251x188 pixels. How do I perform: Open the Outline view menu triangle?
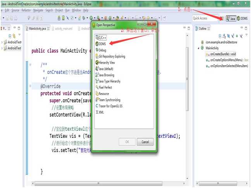point(246,35)
